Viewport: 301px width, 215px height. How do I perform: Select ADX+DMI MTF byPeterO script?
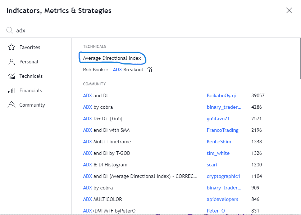click(109, 211)
